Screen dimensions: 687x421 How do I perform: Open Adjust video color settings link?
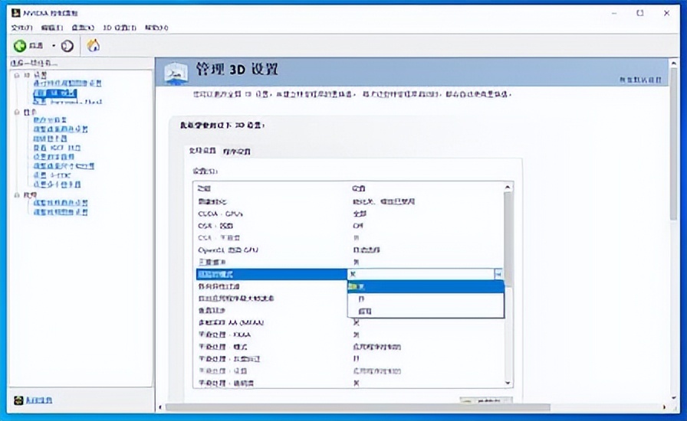[x=61, y=203]
